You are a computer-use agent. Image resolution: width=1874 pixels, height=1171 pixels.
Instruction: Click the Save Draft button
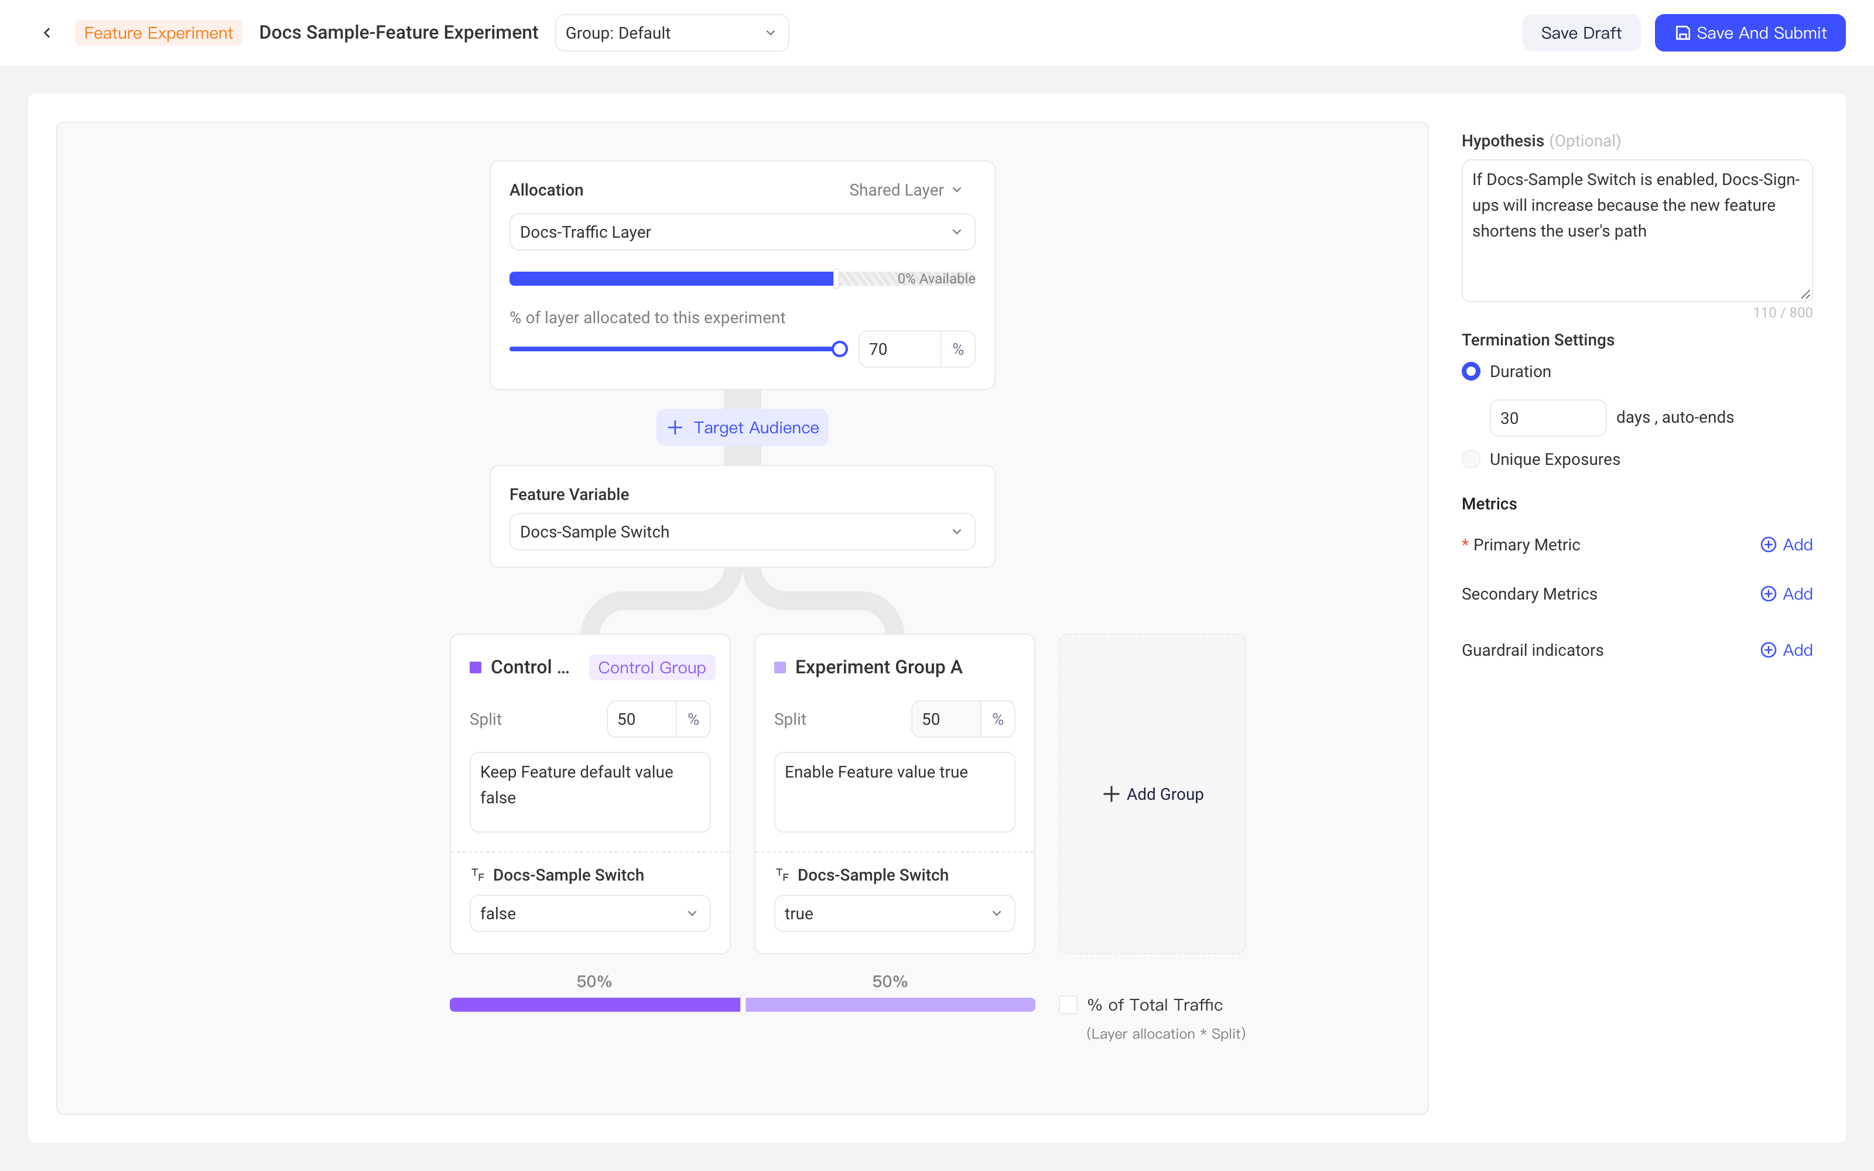click(1581, 33)
